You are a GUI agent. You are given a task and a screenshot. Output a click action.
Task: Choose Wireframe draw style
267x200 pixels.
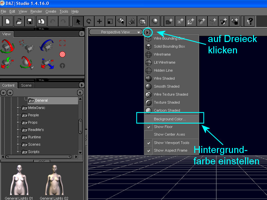pyautogui.click(x=172, y=55)
